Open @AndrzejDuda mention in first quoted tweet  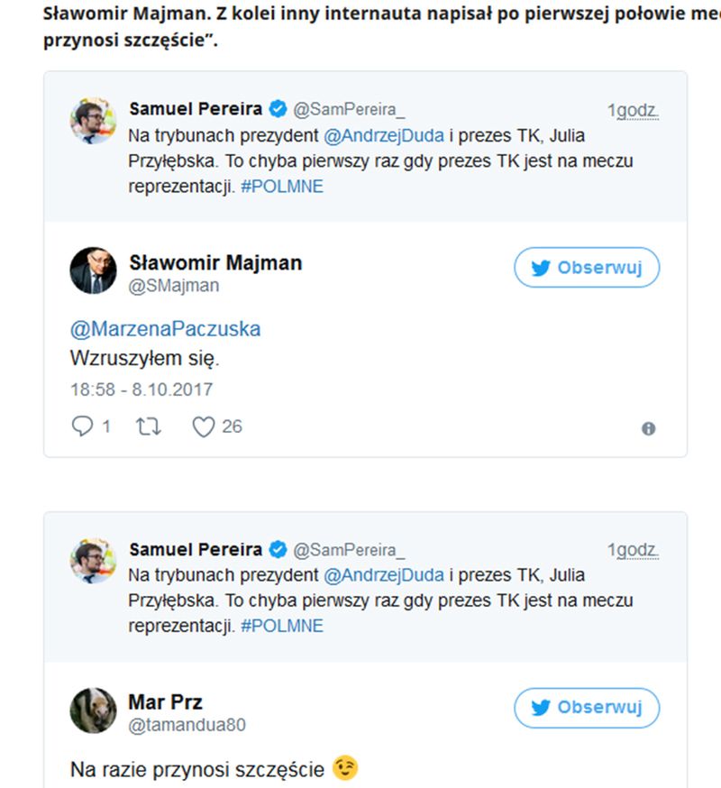coord(383,135)
